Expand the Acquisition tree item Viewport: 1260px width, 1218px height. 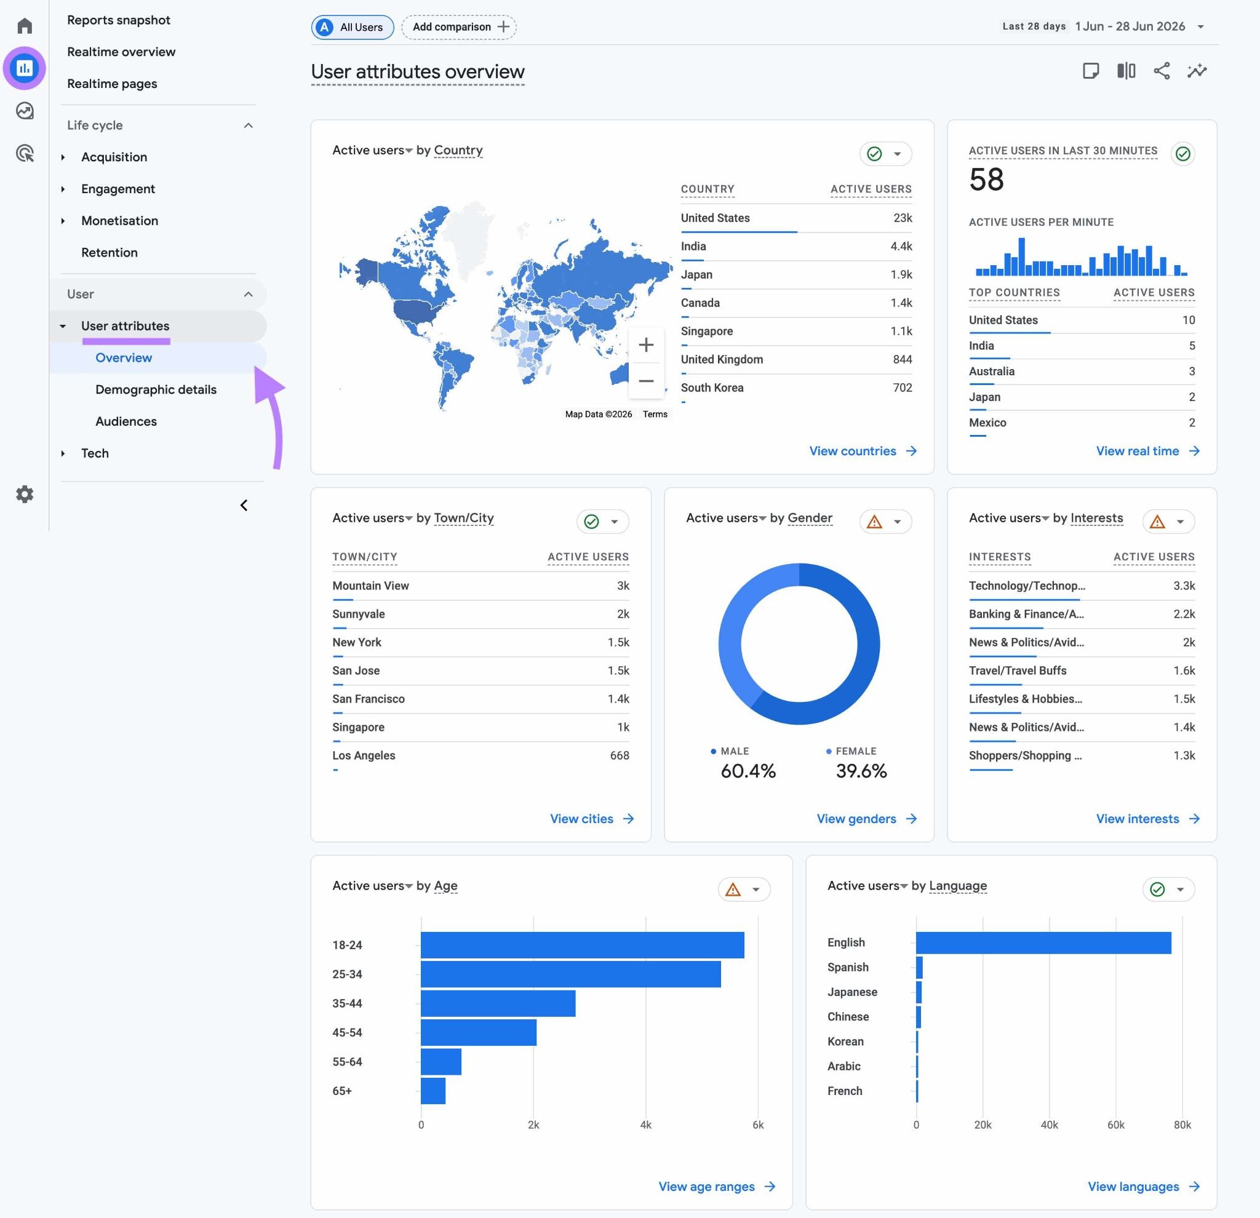click(63, 157)
